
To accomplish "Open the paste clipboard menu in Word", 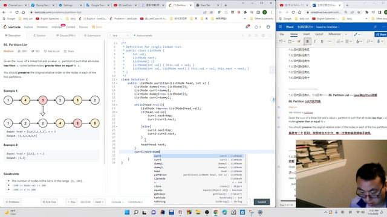I will (x=291, y=42).
